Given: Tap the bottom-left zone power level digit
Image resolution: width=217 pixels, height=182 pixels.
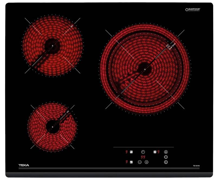Looking at the screenshot, I should point(126,162).
